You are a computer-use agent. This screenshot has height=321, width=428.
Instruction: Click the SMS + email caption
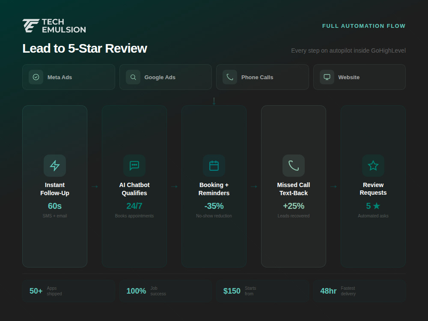point(55,216)
